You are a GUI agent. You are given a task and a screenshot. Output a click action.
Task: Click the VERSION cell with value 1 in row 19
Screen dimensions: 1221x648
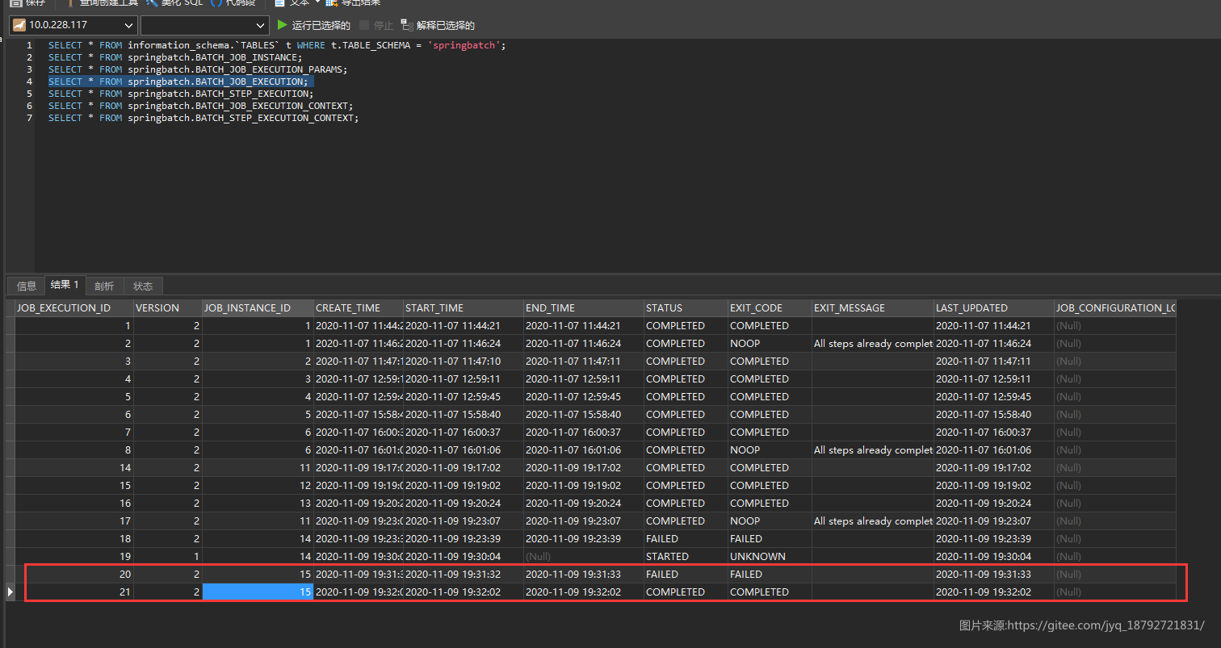(x=167, y=557)
